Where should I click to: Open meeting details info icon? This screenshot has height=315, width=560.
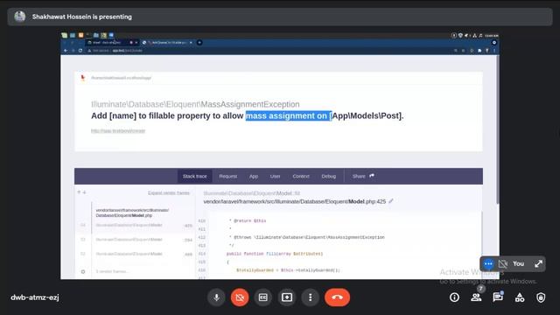pos(454,297)
